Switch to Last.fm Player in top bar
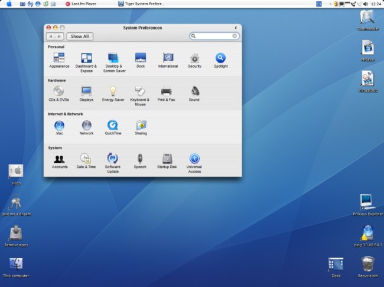 [81, 4]
